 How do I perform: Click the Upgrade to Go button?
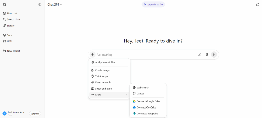pos(153,4)
